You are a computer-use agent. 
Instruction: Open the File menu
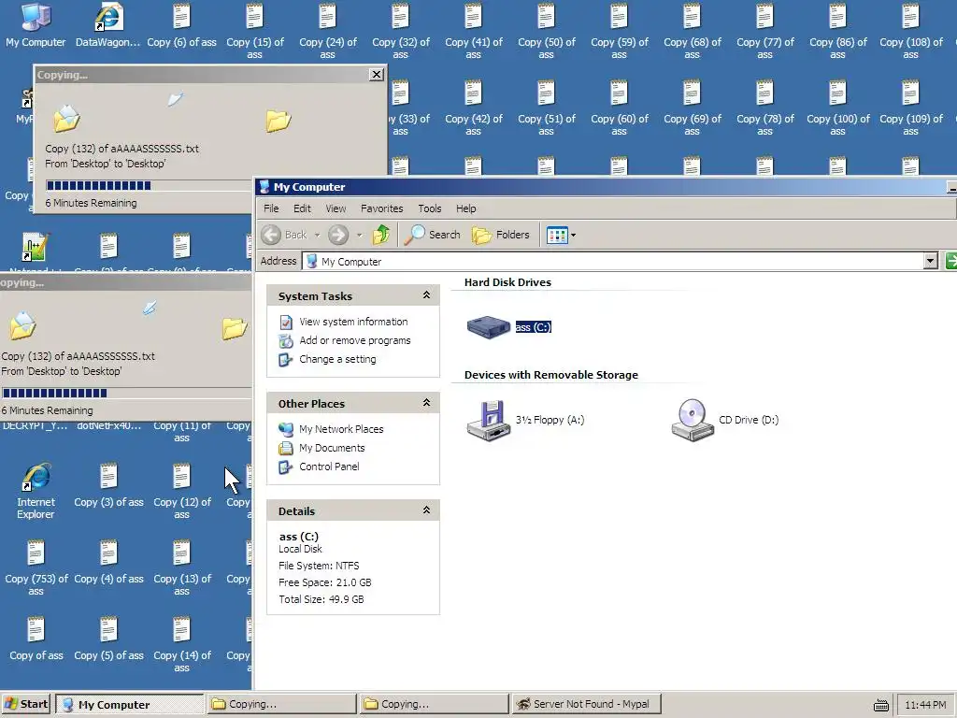coord(271,208)
